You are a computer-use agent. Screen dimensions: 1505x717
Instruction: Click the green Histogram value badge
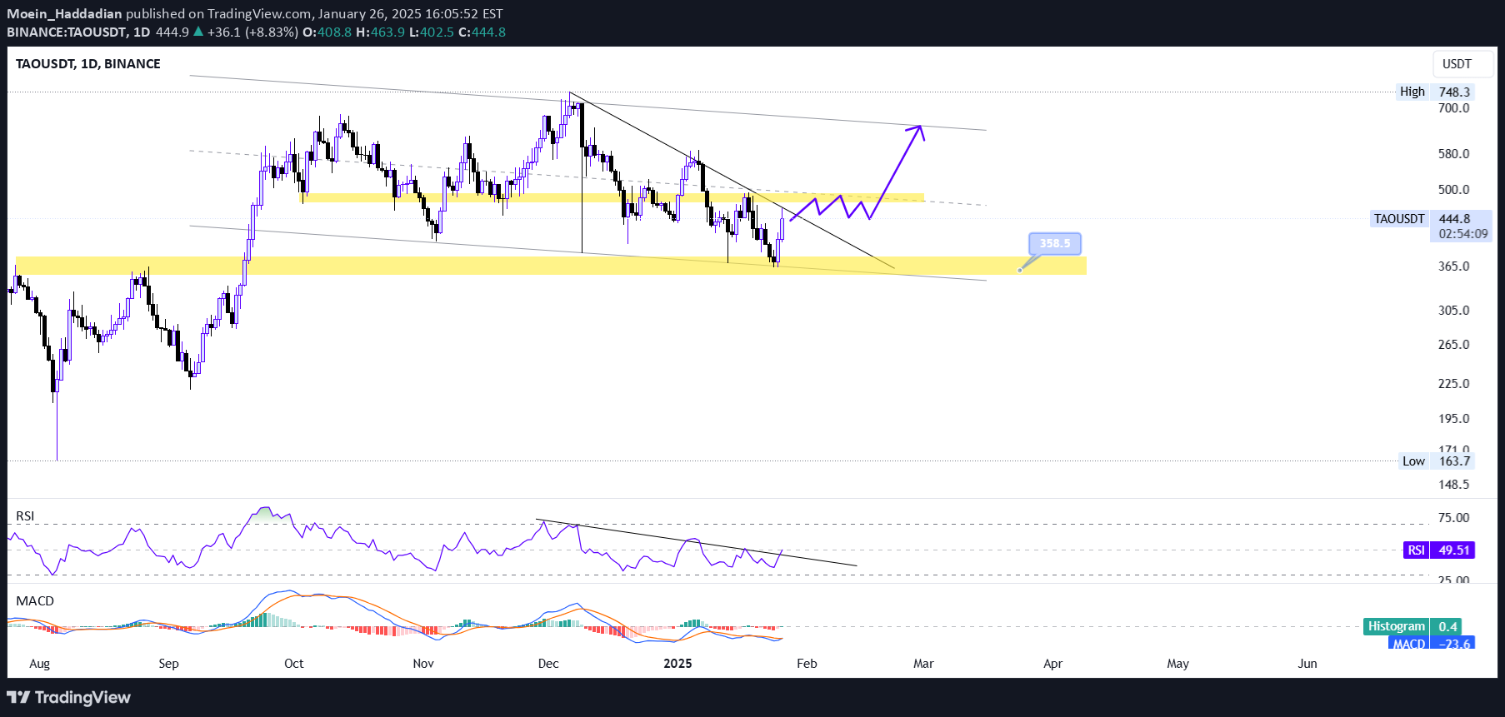(1412, 626)
